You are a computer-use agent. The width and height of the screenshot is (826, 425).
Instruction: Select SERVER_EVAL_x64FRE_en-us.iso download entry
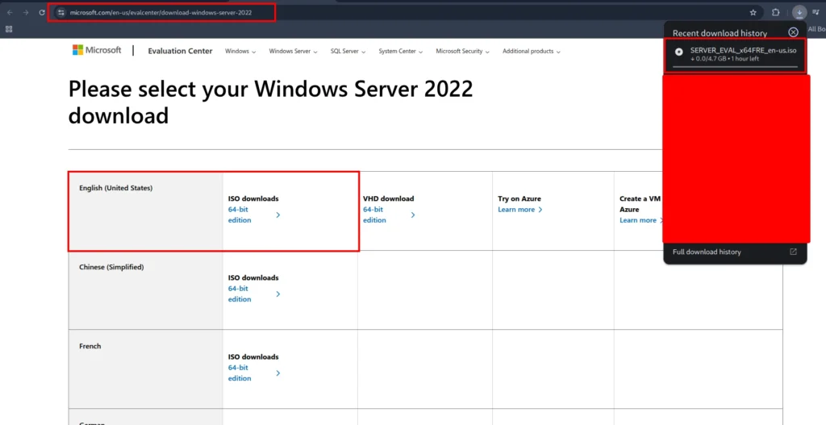click(x=735, y=54)
